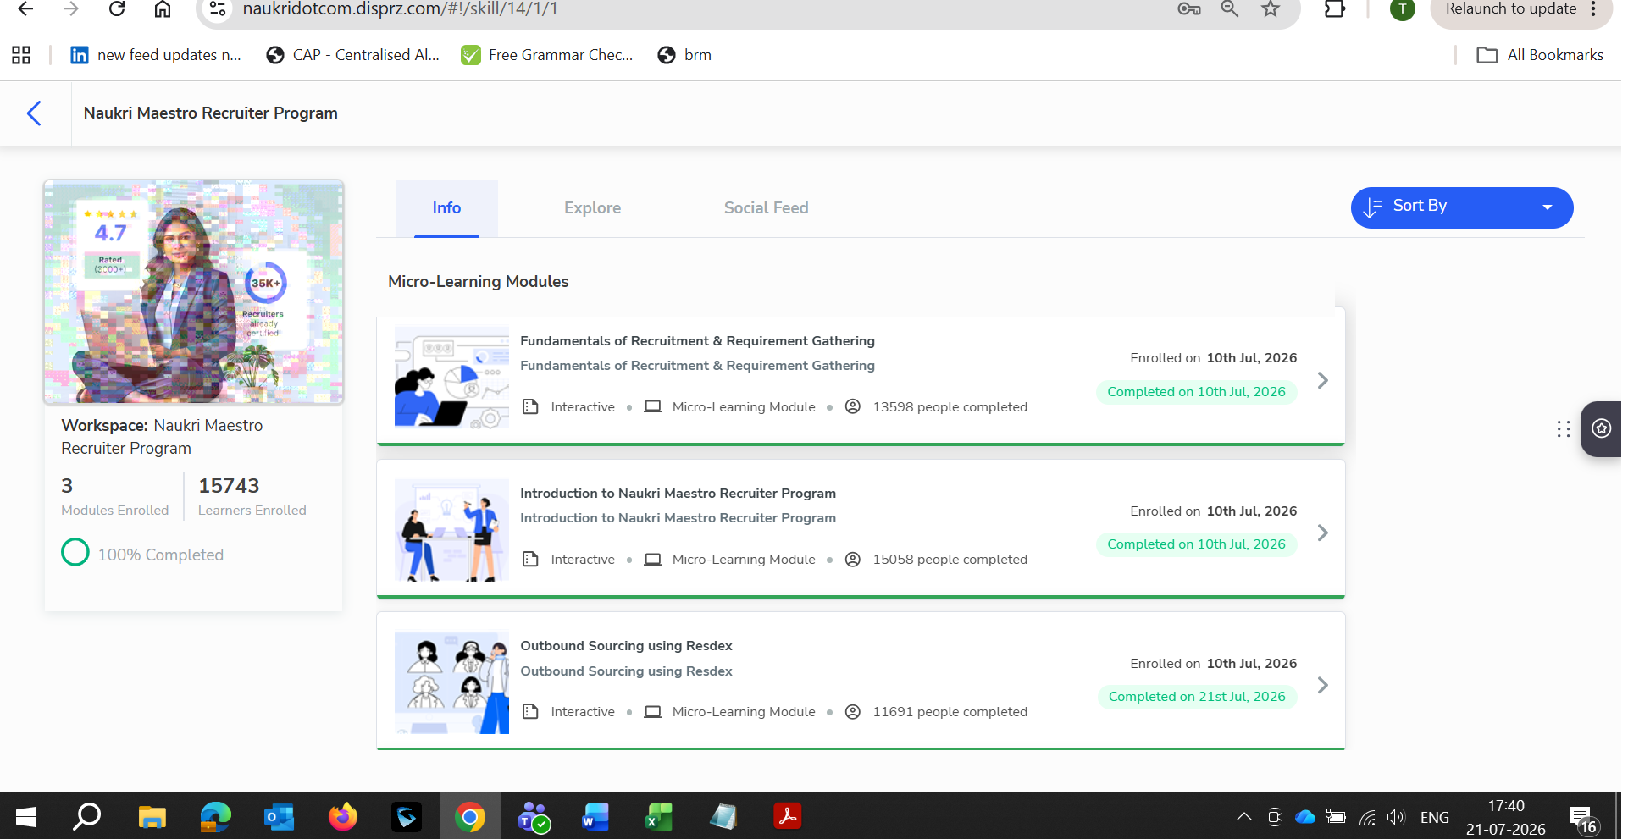Image resolution: width=1628 pixels, height=839 pixels.
Task: Launch Excel from the taskbar
Action: [659, 817]
